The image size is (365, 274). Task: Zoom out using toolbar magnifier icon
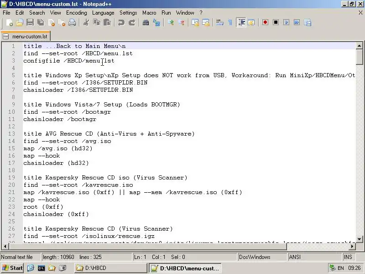[181, 22]
